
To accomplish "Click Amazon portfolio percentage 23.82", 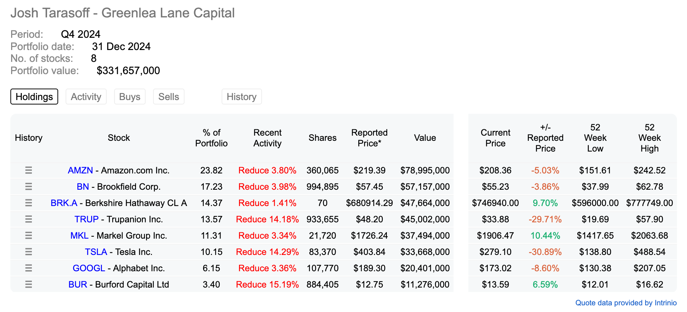I will [x=212, y=170].
